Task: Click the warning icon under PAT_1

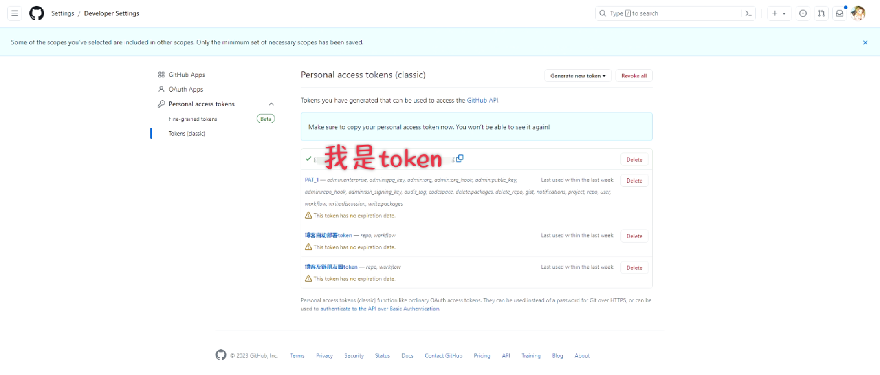Action: click(308, 215)
